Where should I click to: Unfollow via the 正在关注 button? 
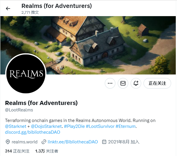click(x=157, y=83)
